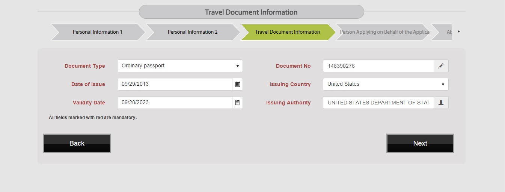Focus the Validity Date text field

[x=175, y=103]
